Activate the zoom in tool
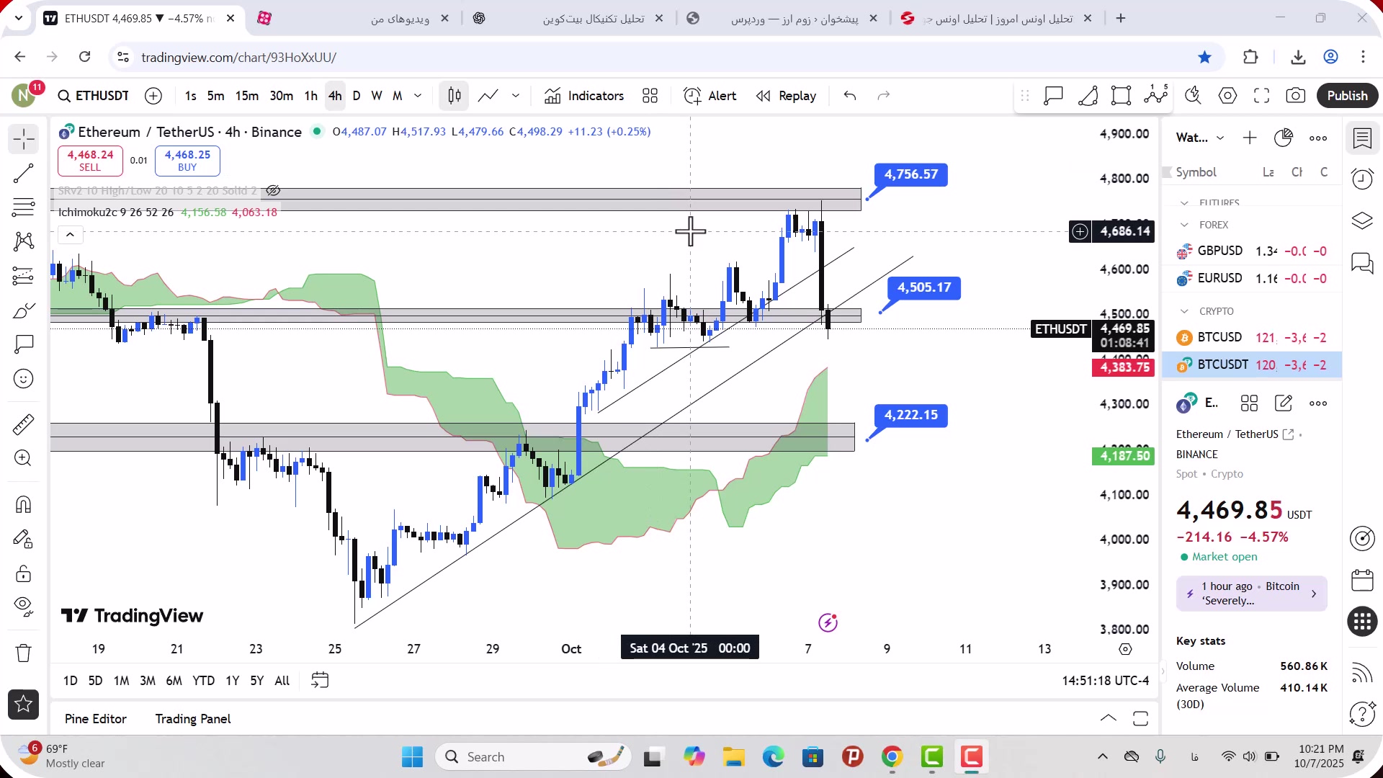This screenshot has width=1383, height=778. [x=23, y=458]
